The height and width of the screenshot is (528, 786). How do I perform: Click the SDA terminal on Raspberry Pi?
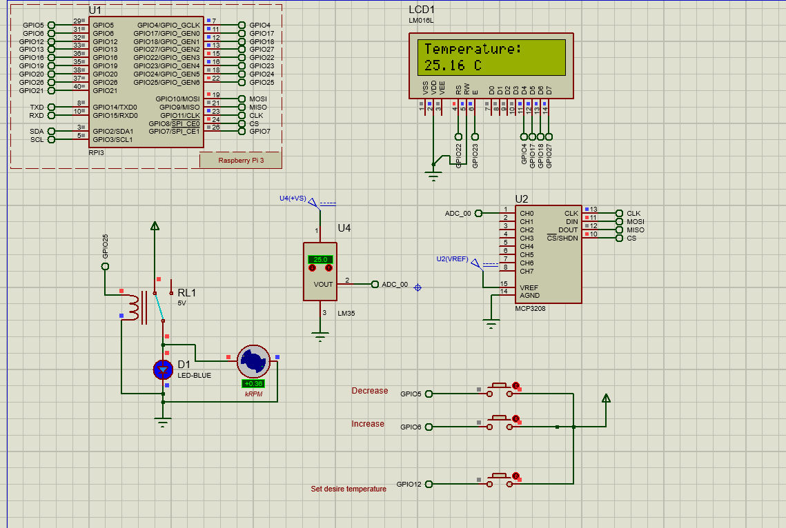pos(51,131)
